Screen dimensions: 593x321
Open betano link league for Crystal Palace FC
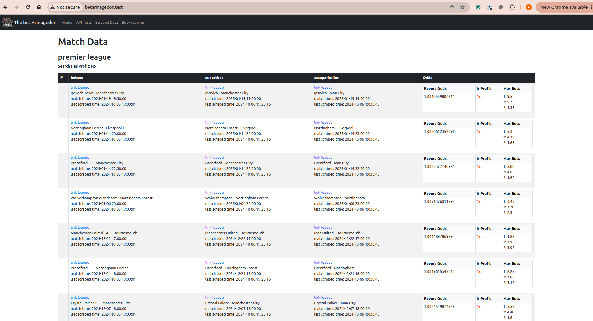point(80,298)
